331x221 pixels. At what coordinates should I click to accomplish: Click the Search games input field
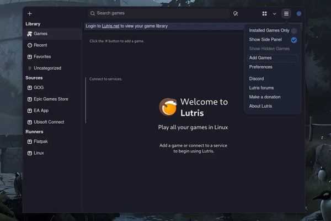point(159,13)
